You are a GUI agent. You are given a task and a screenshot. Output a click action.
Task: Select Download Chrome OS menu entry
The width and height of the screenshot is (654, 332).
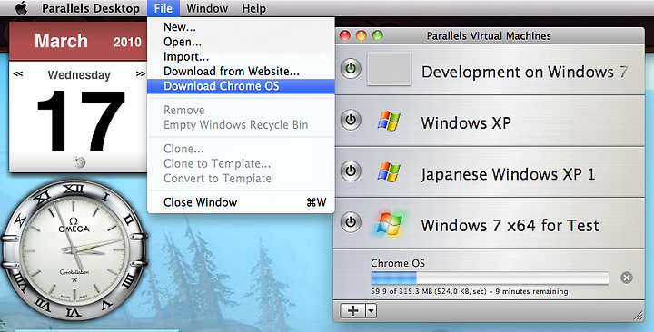click(241, 86)
